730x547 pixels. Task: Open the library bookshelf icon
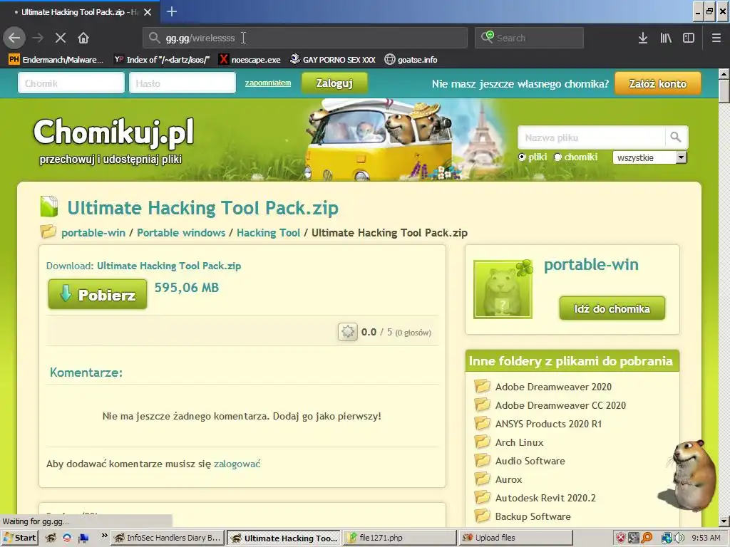(x=666, y=38)
